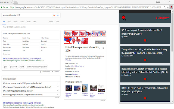This screenshot has width=174, height=109.
Task: Open second United States presidential election Wikipedia result
Action: coord(22,103)
